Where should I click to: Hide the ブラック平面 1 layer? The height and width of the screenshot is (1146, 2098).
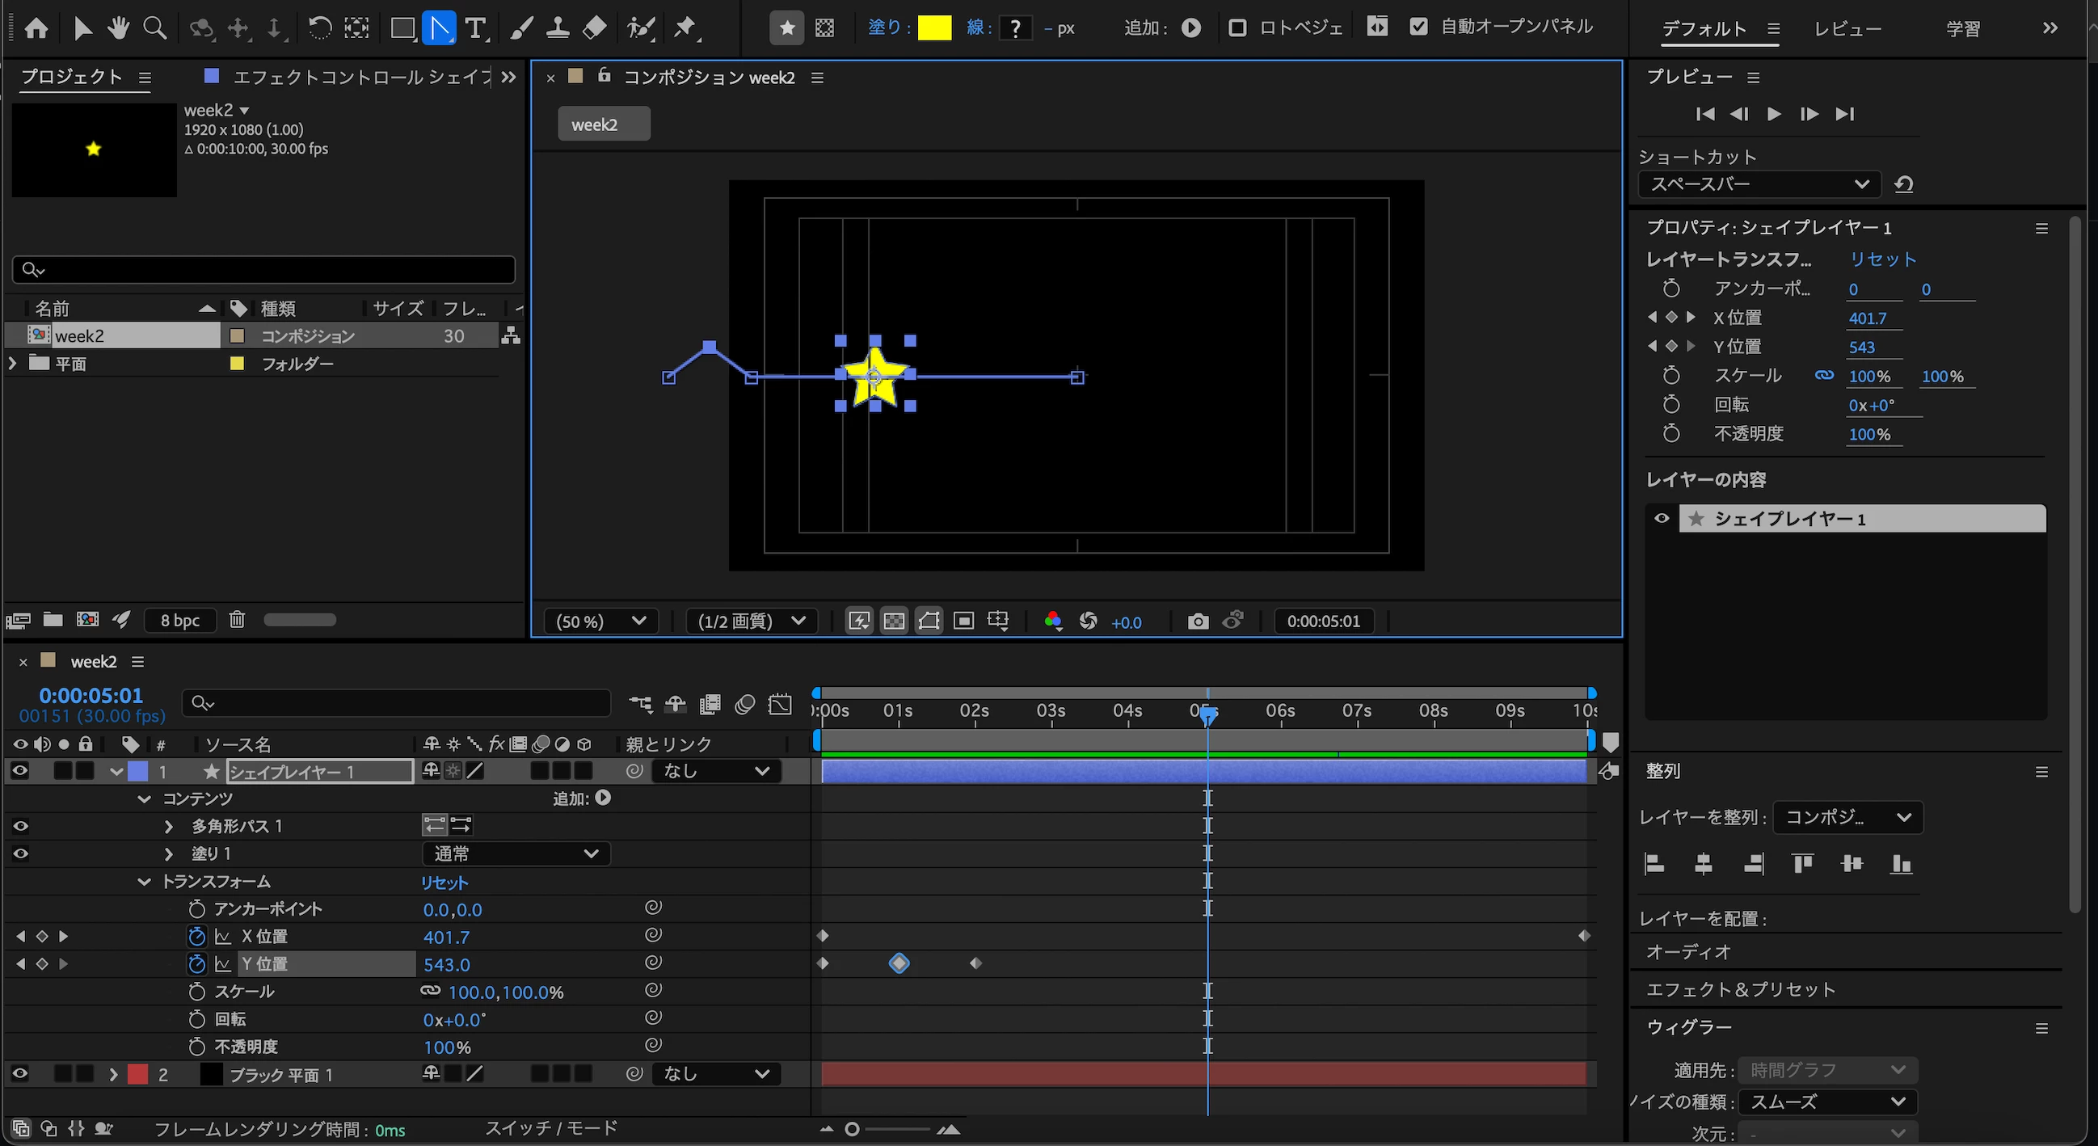point(20,1073)
